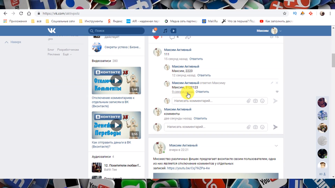
Task: Open the Блог footer link
Action: point(51,50)
